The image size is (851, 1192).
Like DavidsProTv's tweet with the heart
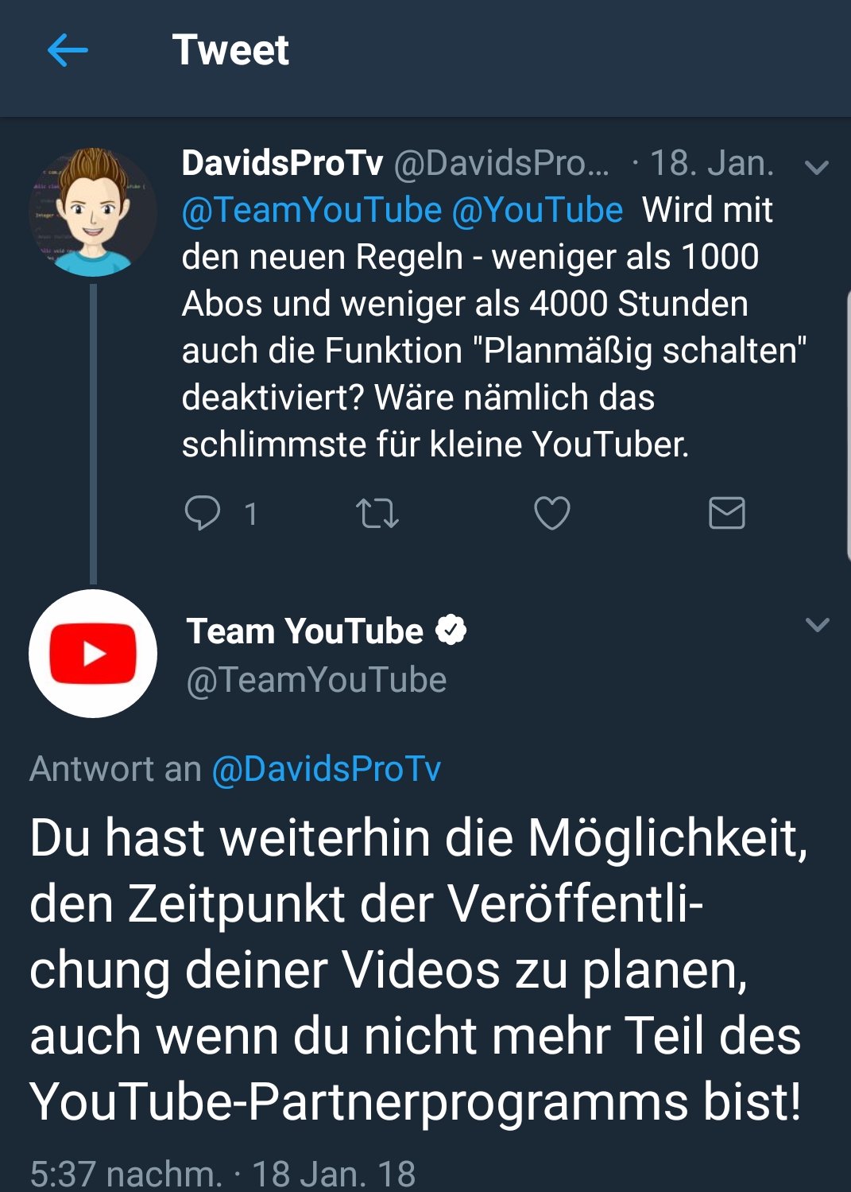551,513
